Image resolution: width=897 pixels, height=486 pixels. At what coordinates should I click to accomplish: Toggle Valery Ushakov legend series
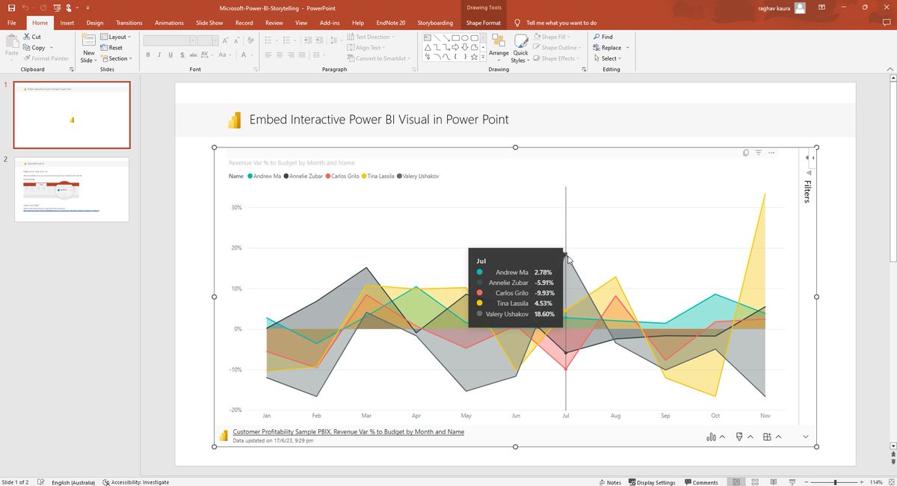tap(418, 176)
